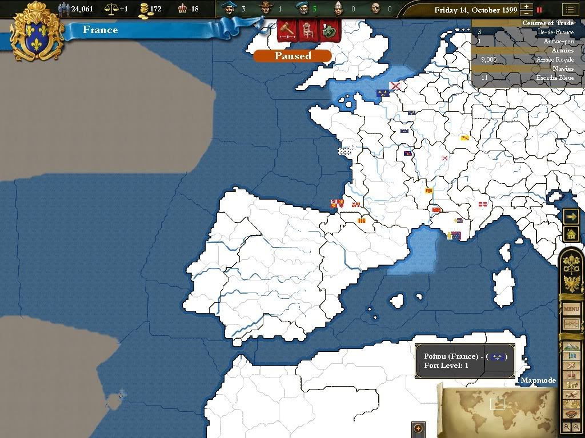Open the ledger graph icon
The width and height of the screenshot is (585, 438).
[x=571, y=323]
